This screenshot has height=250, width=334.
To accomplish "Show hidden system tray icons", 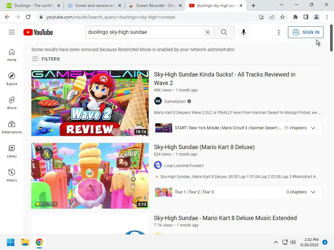I will click(276, 242).
